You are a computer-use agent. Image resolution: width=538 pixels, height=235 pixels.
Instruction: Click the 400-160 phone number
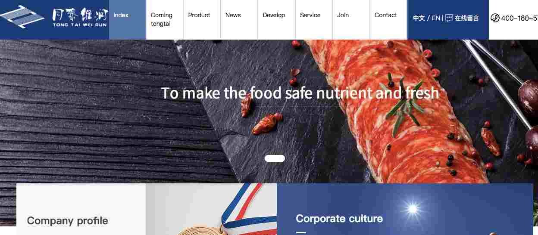tap(519, 18)
